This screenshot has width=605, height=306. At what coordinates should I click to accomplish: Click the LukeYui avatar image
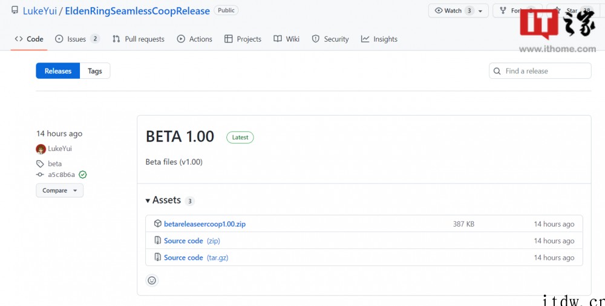tap(41, 149)
